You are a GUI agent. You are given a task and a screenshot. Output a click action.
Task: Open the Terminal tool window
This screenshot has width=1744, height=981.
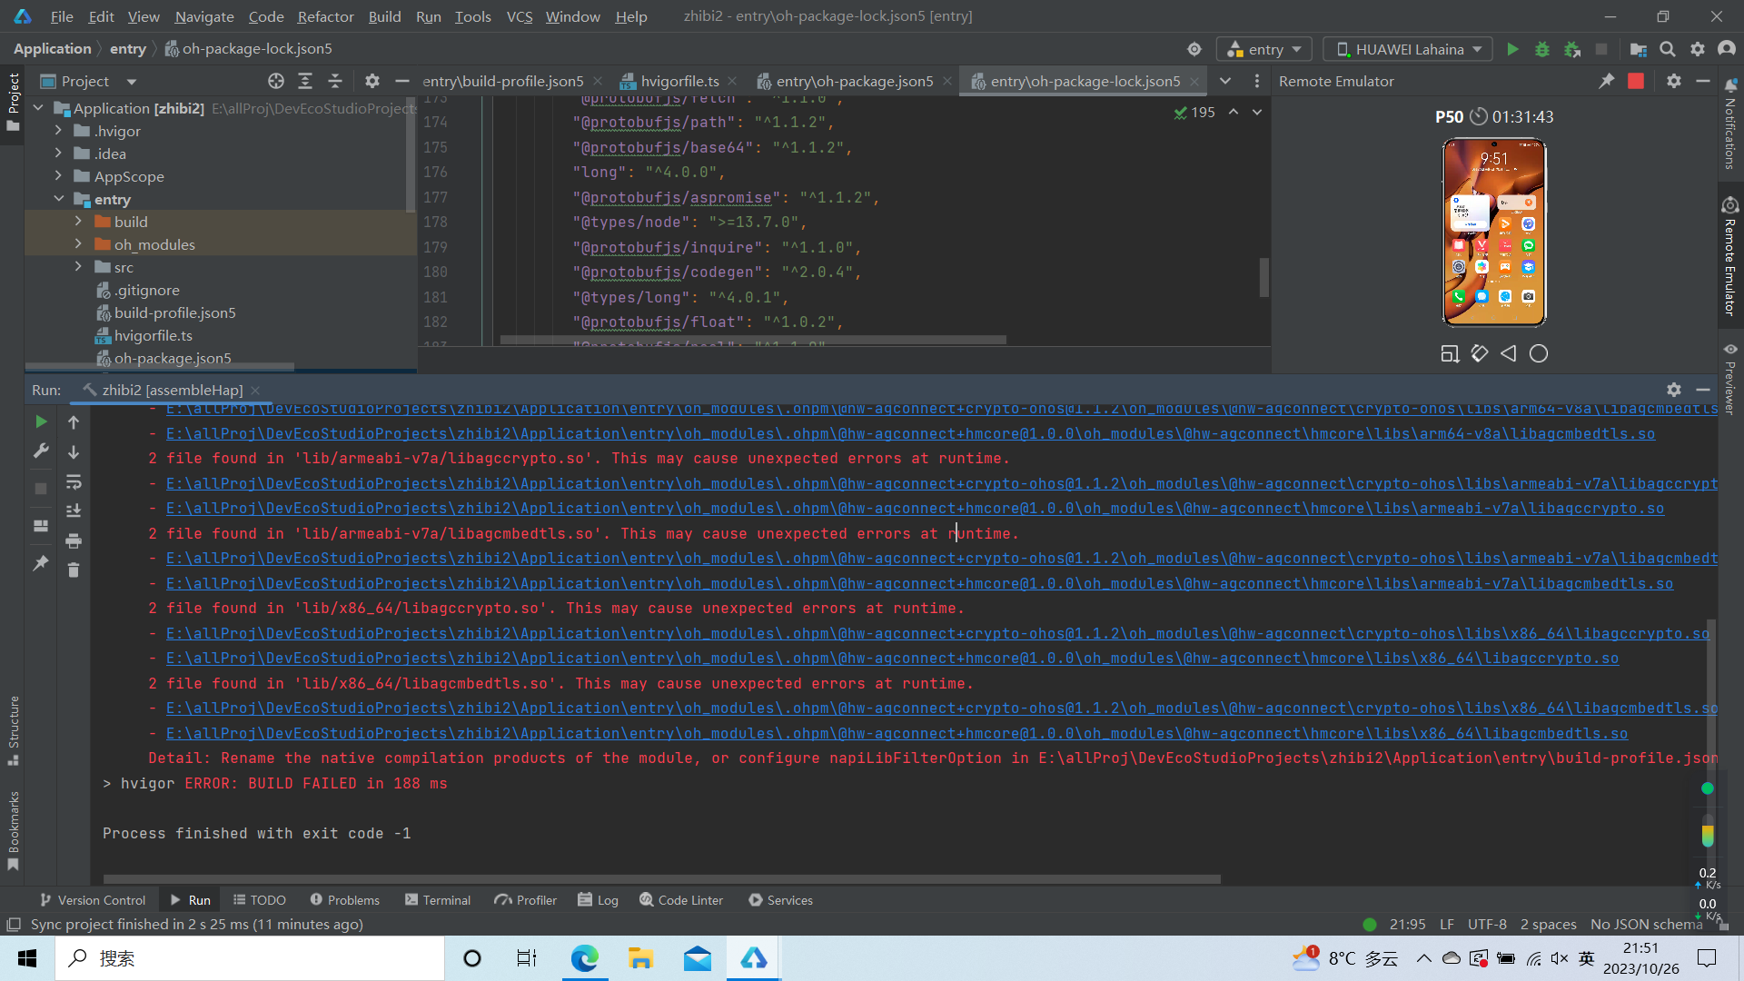click(x=438, y=900)
